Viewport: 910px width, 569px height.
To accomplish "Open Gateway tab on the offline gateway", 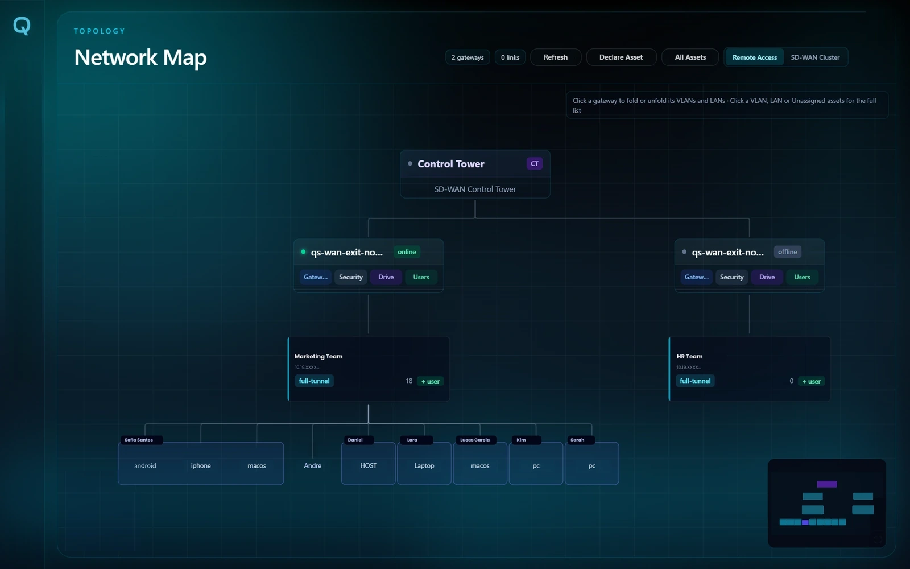I will click(697, 277).
